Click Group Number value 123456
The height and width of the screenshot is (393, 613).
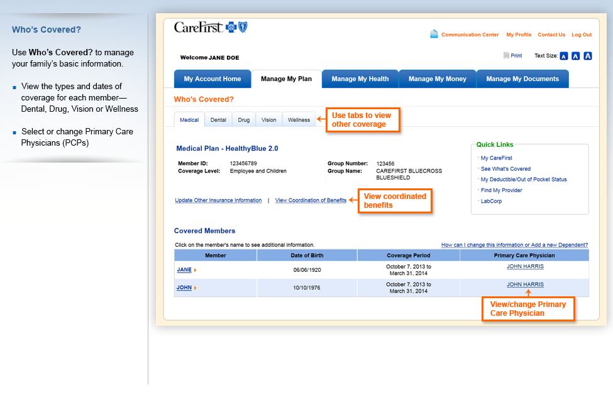tap(385, 164)
